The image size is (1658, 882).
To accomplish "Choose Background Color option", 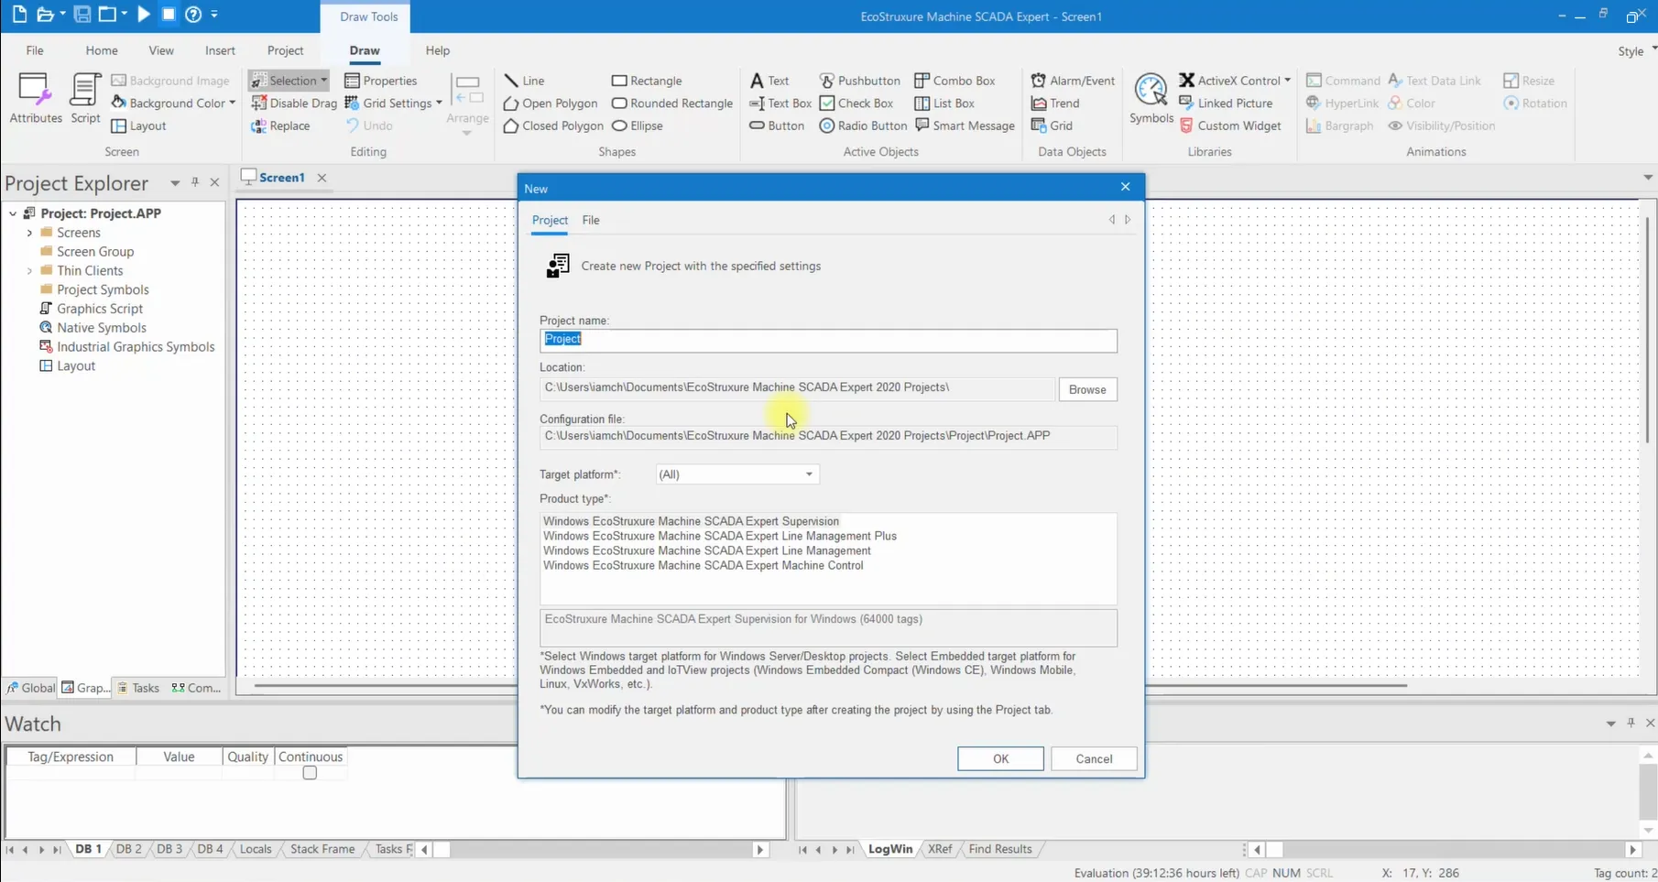I will 173,103.
